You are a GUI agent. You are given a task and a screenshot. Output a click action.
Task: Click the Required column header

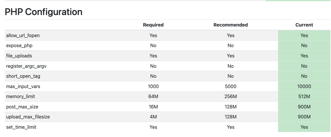pos(153,25)
